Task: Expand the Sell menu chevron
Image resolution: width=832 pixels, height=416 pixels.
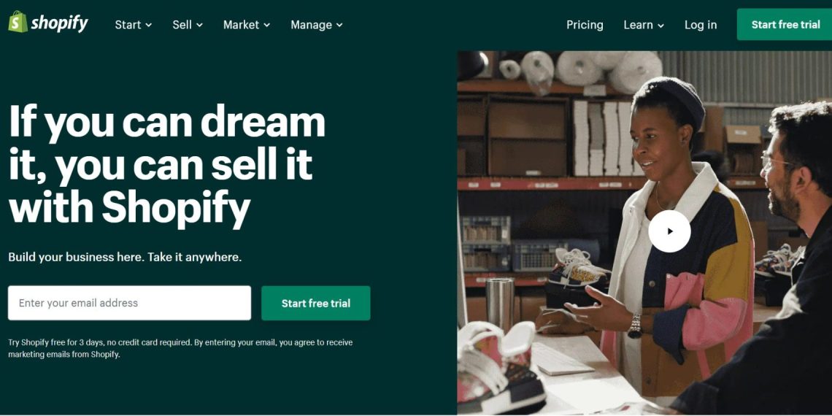Action: pos(199,26)
